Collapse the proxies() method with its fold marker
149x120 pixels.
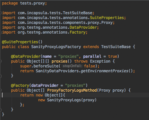[1, 61]
